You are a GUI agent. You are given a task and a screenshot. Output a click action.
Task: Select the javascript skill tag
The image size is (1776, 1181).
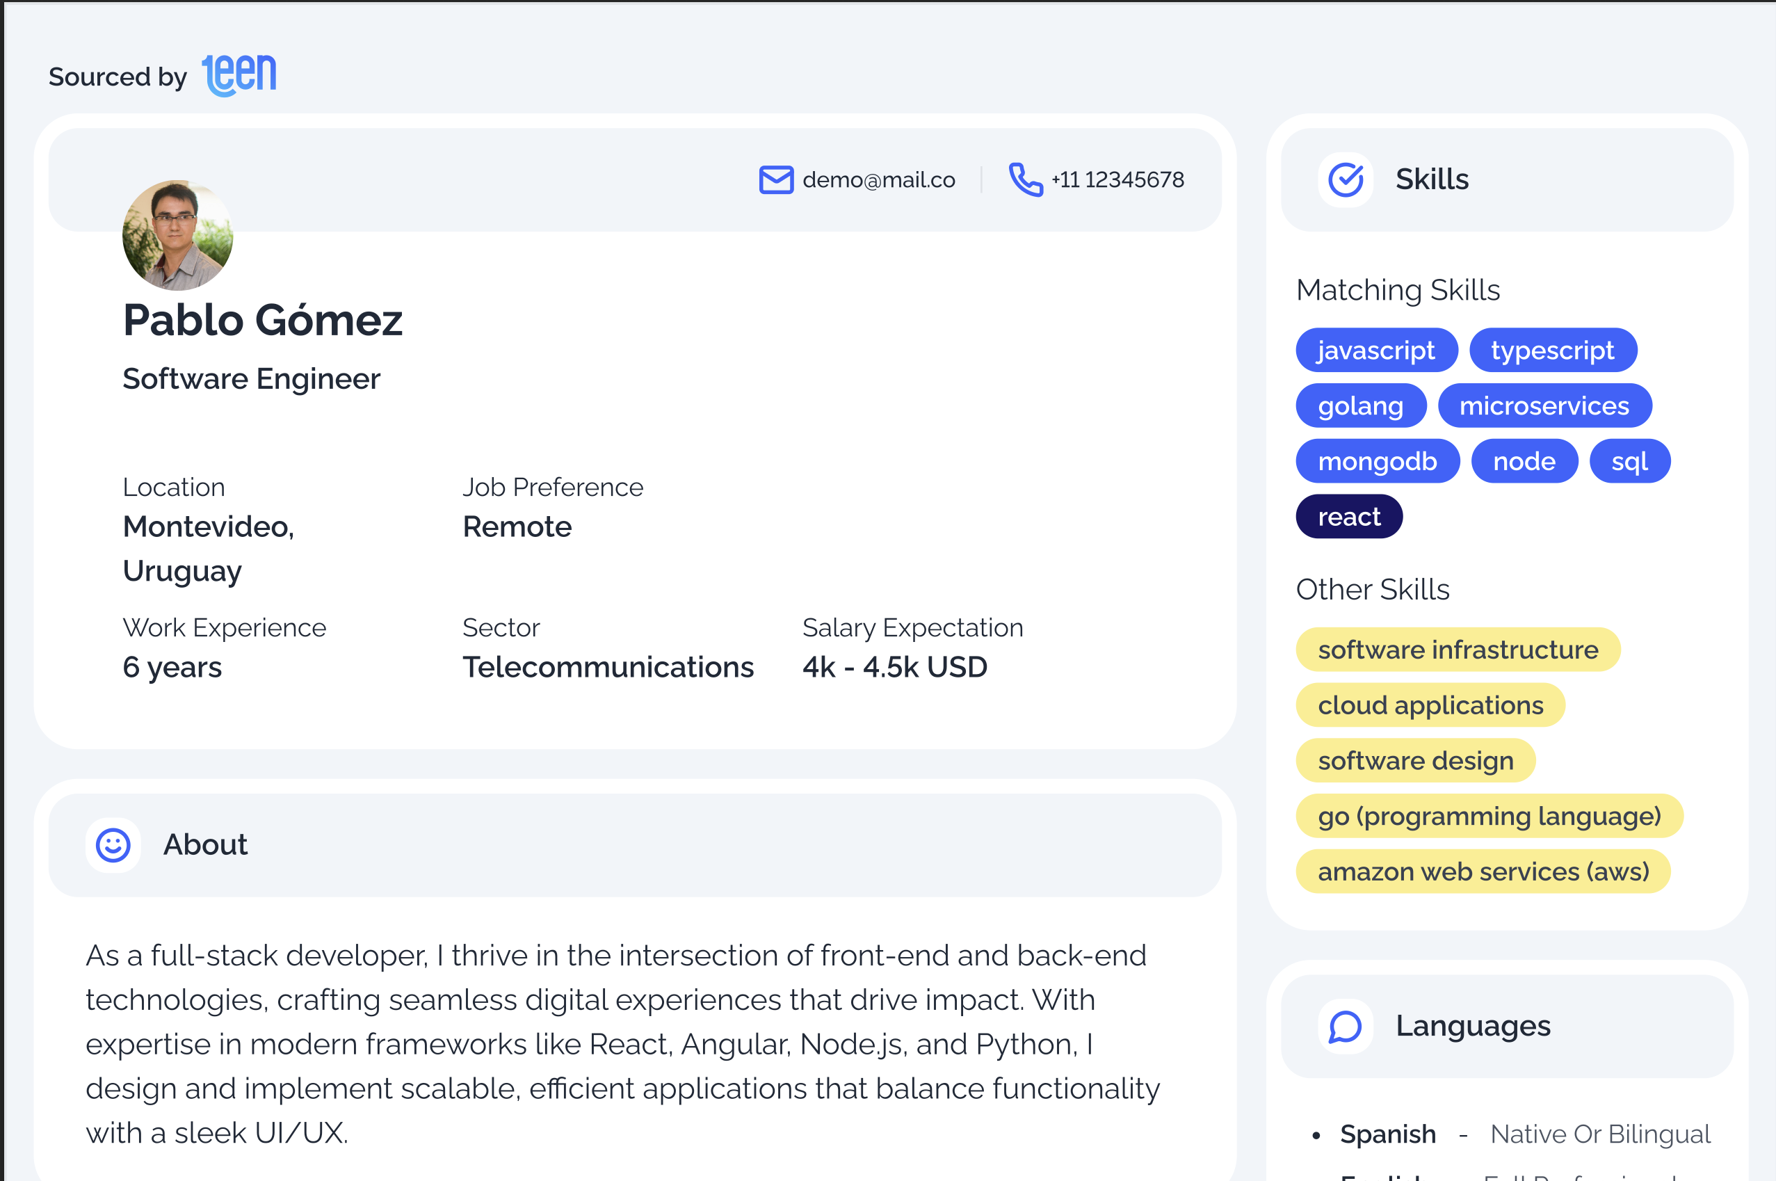pyautogui.click(x=1376, y=351)
